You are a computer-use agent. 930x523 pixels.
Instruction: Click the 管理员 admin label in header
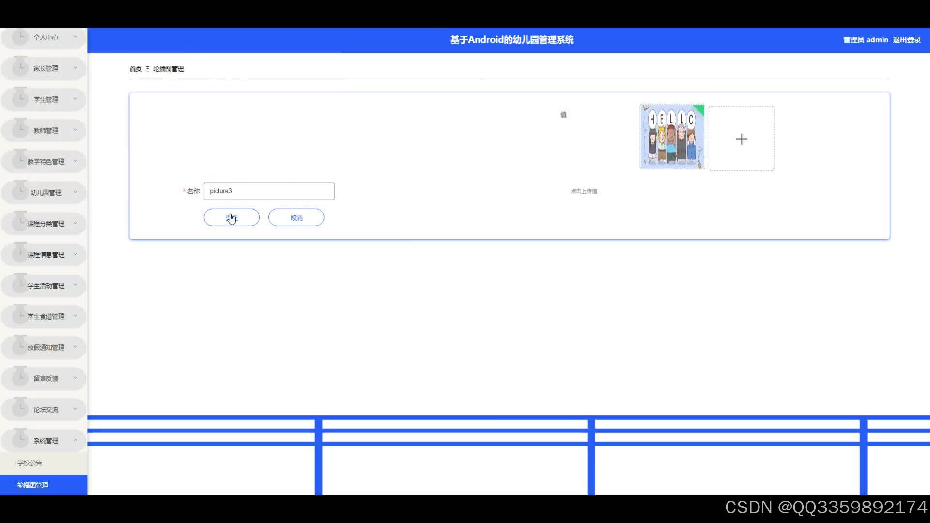click(x=866, y=40)
